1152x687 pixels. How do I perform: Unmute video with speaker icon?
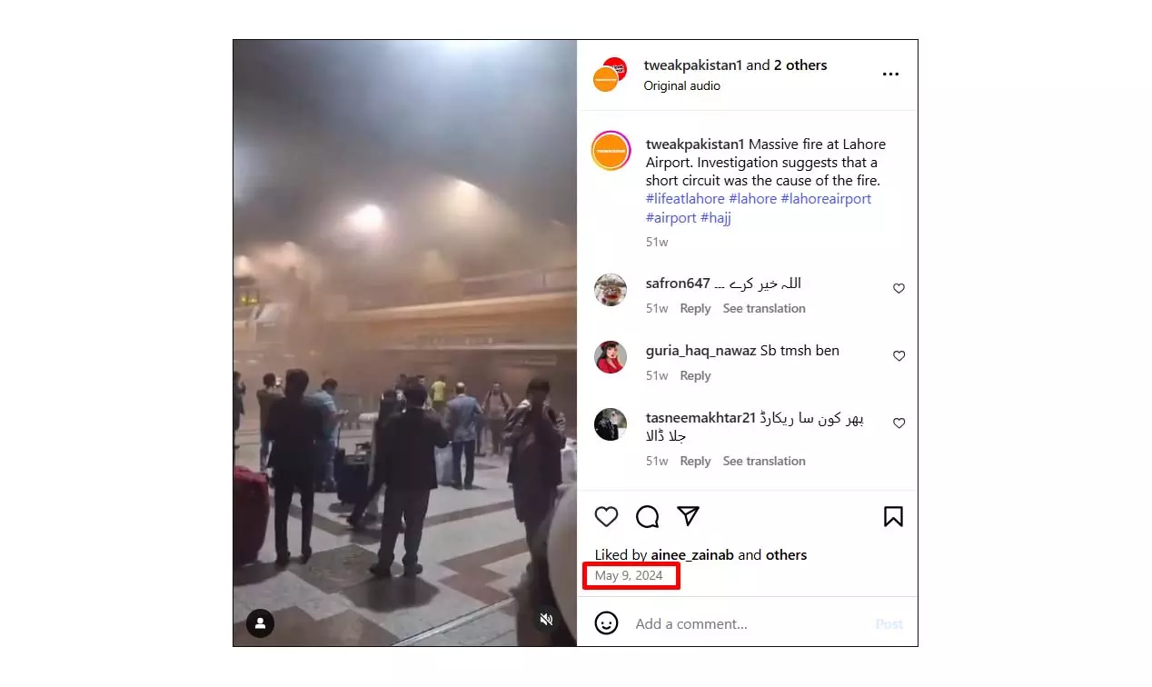546,619
